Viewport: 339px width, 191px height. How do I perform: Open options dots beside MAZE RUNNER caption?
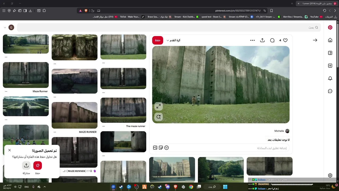tap(55, 132)
